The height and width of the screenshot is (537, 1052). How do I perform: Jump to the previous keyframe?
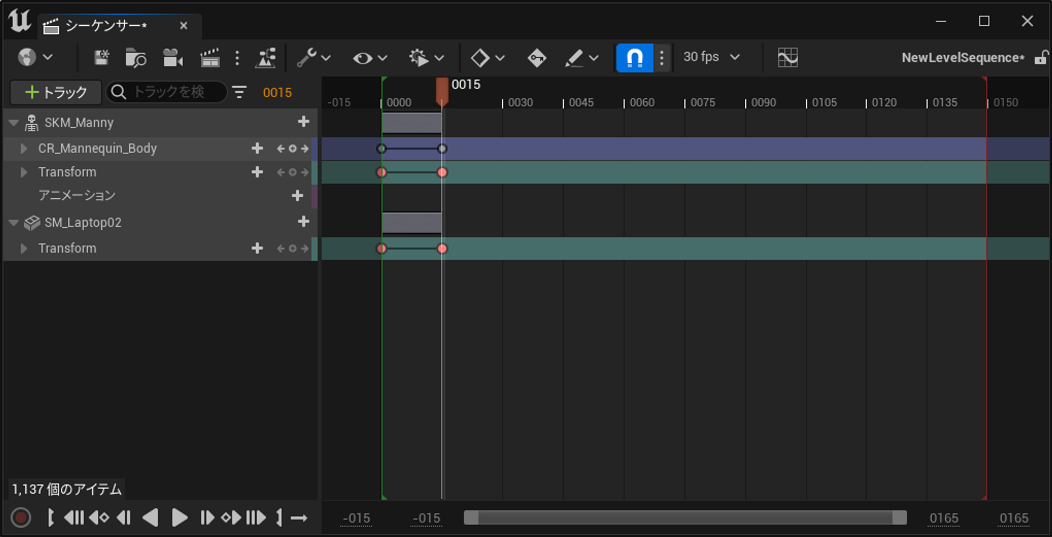tap(99, 518)
